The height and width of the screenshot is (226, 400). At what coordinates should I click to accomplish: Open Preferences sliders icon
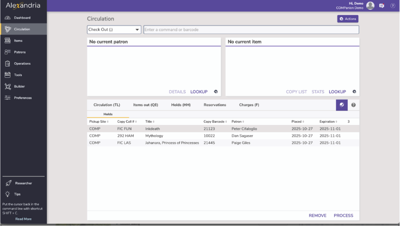7,98
